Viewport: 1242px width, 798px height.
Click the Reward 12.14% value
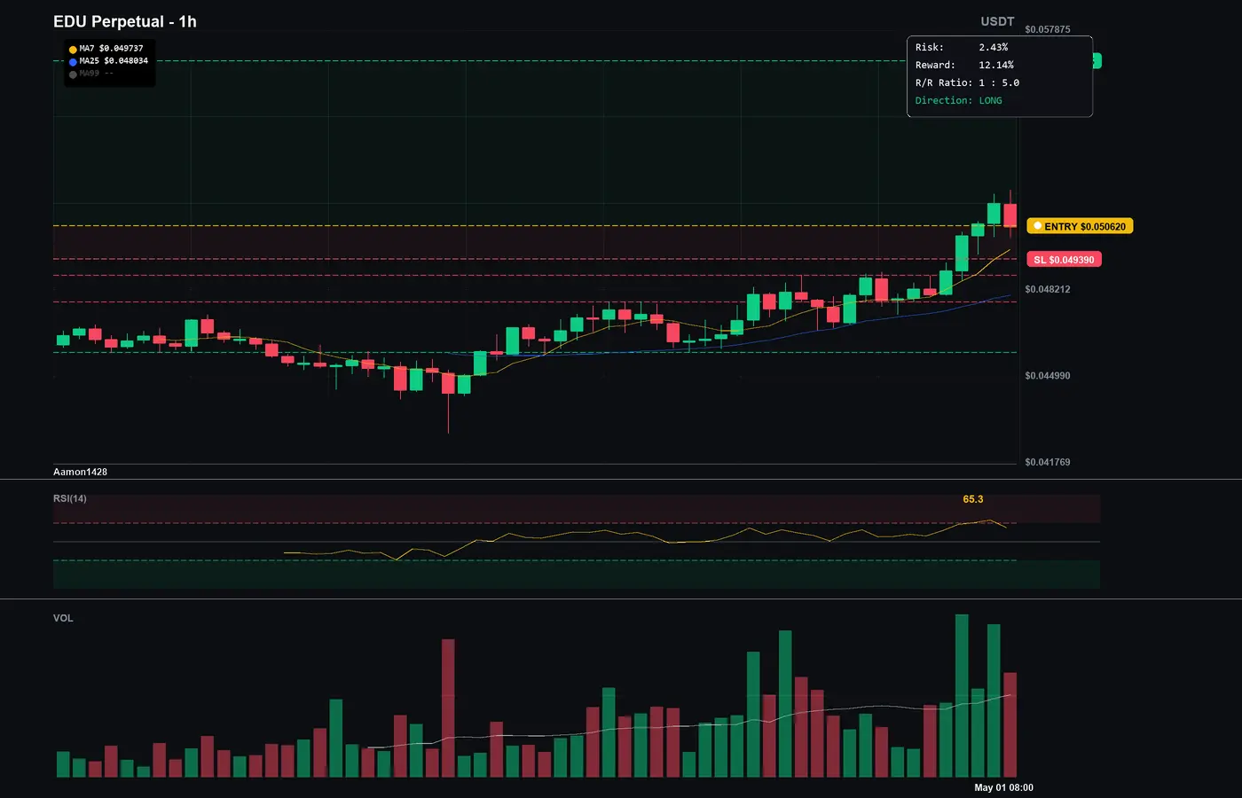[x=996, y=65]
